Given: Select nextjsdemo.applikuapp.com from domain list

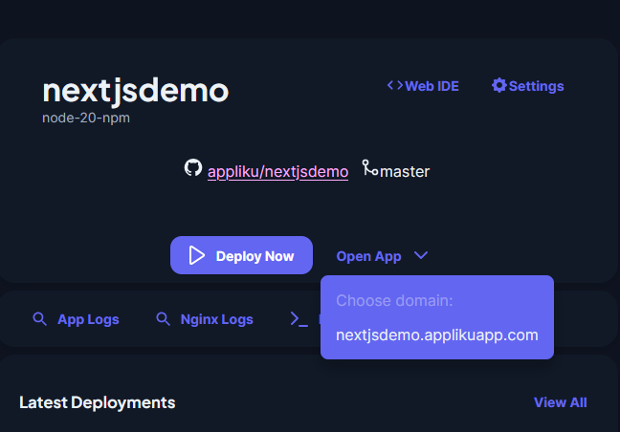Looking at the screenshot, I should 436,335.
